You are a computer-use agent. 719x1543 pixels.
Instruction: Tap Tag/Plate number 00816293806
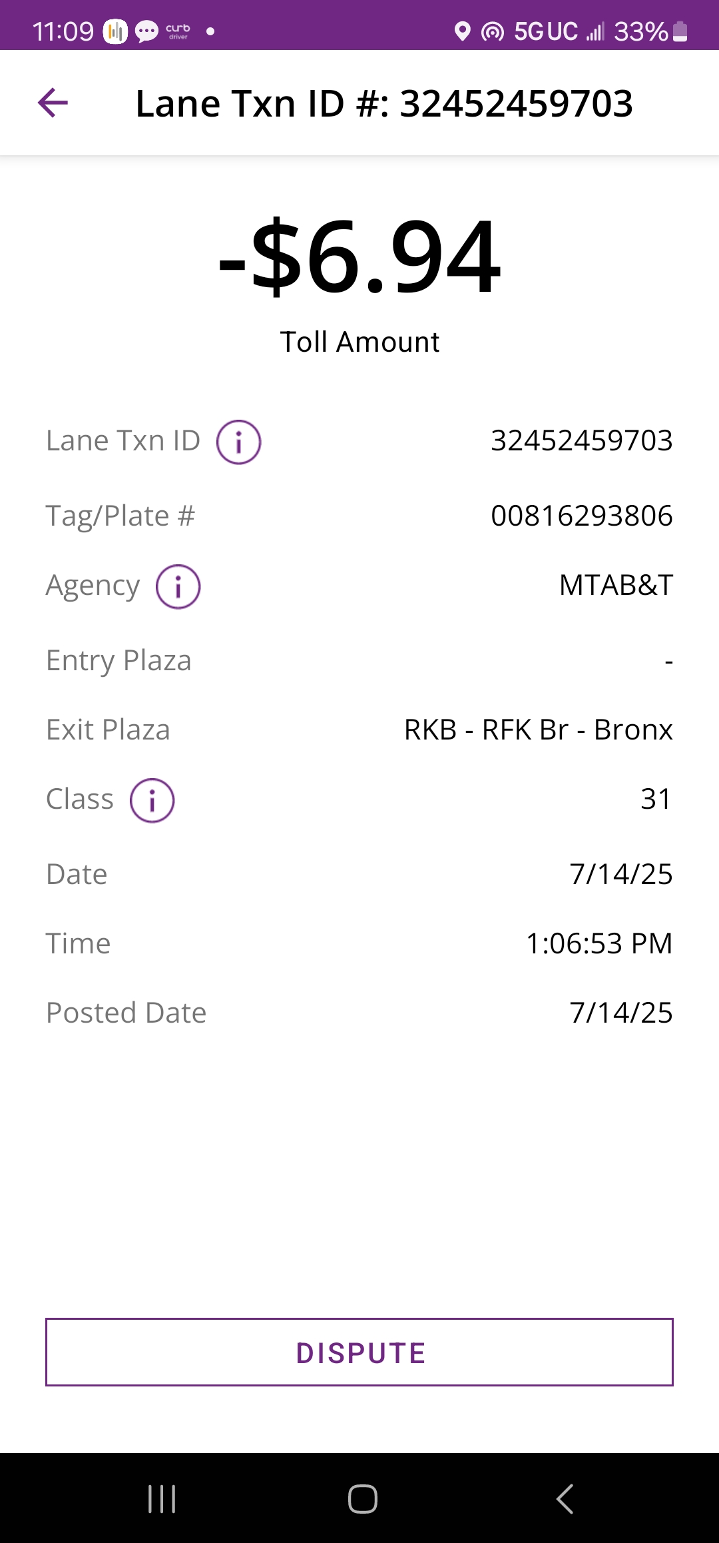coord(581,516)
